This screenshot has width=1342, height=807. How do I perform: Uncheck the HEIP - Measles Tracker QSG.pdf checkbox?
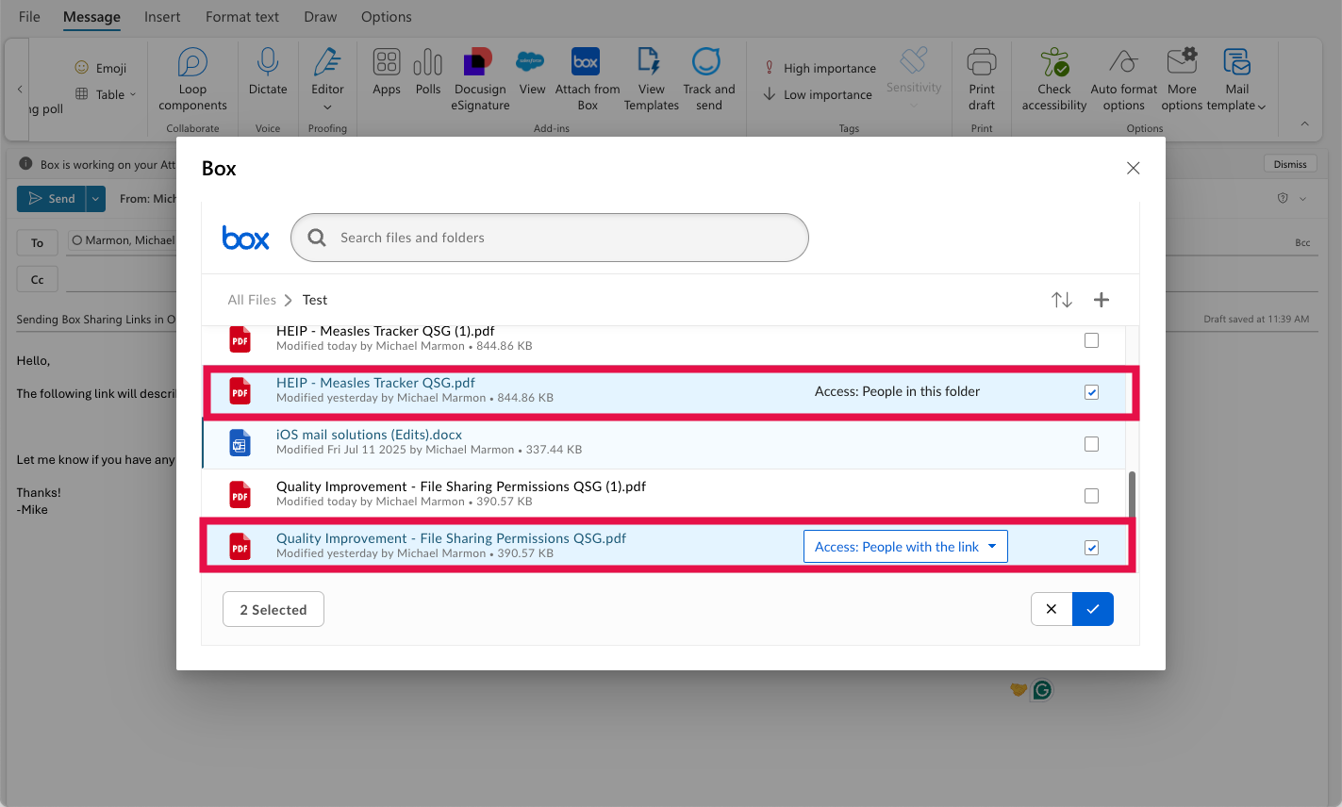click(1091, 392)
